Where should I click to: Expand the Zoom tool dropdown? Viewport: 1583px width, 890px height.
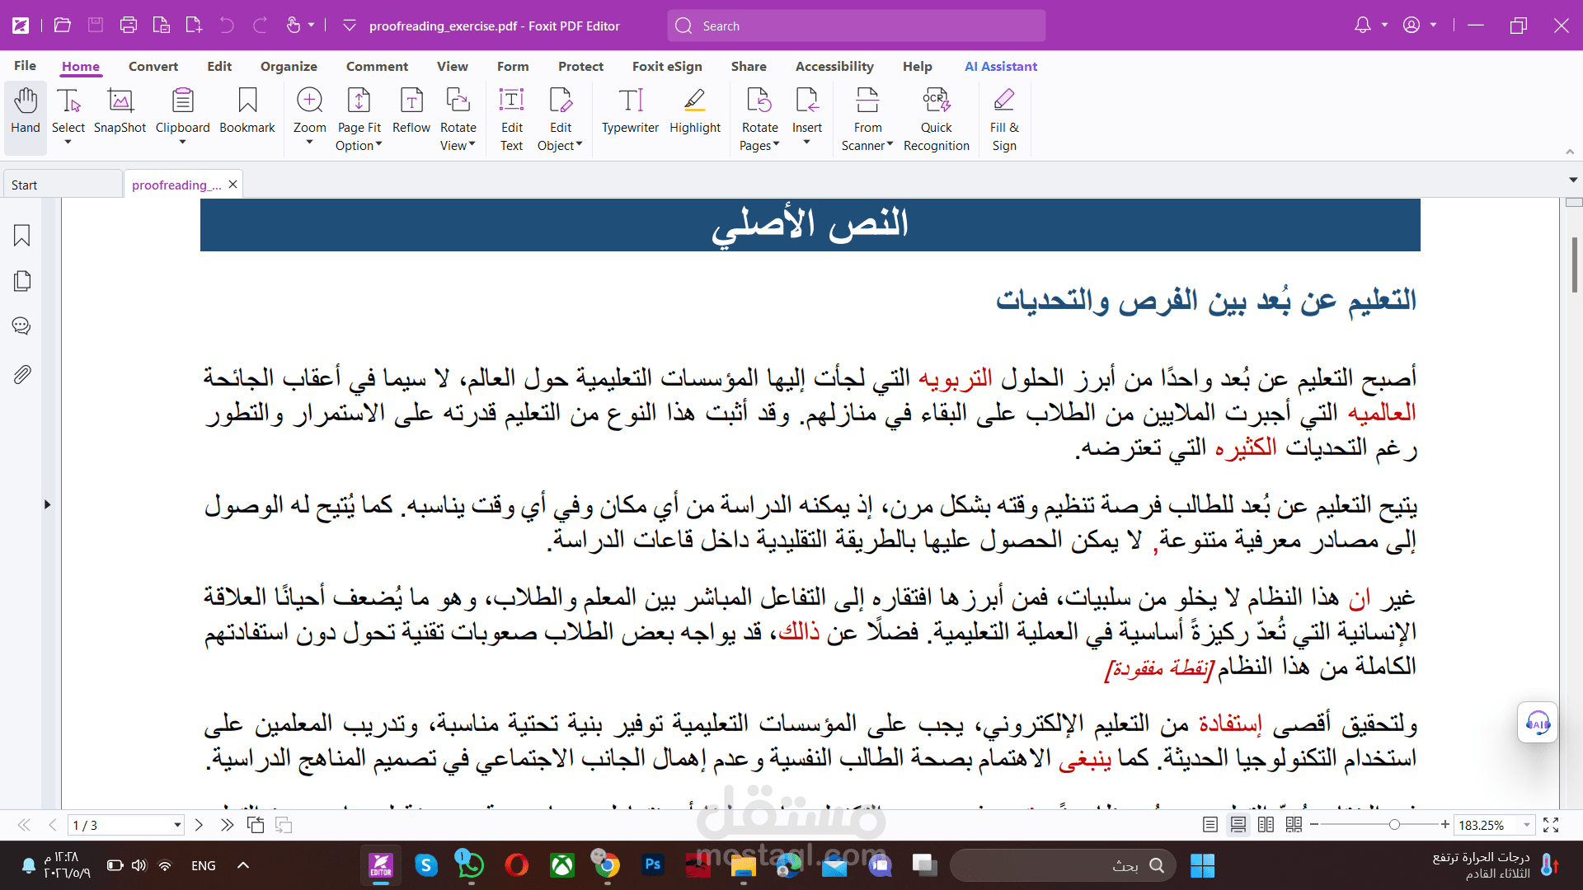(310, 143)
